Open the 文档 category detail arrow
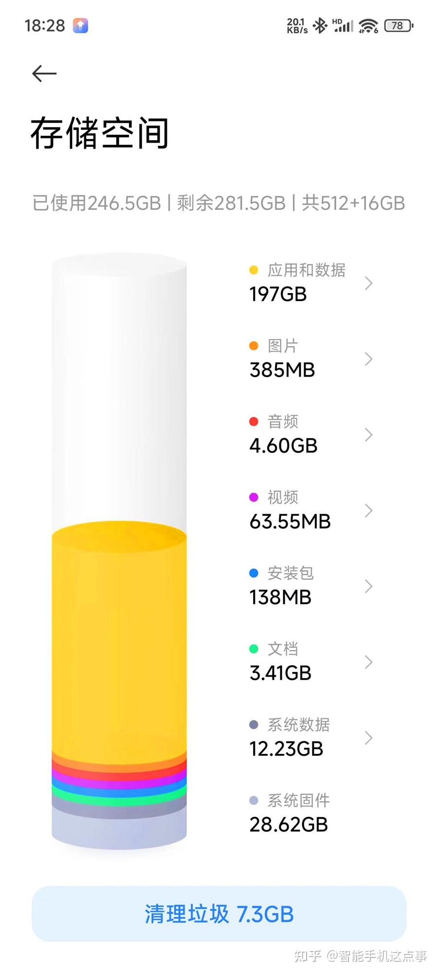The image size is (438, 974). click(369, 662)
